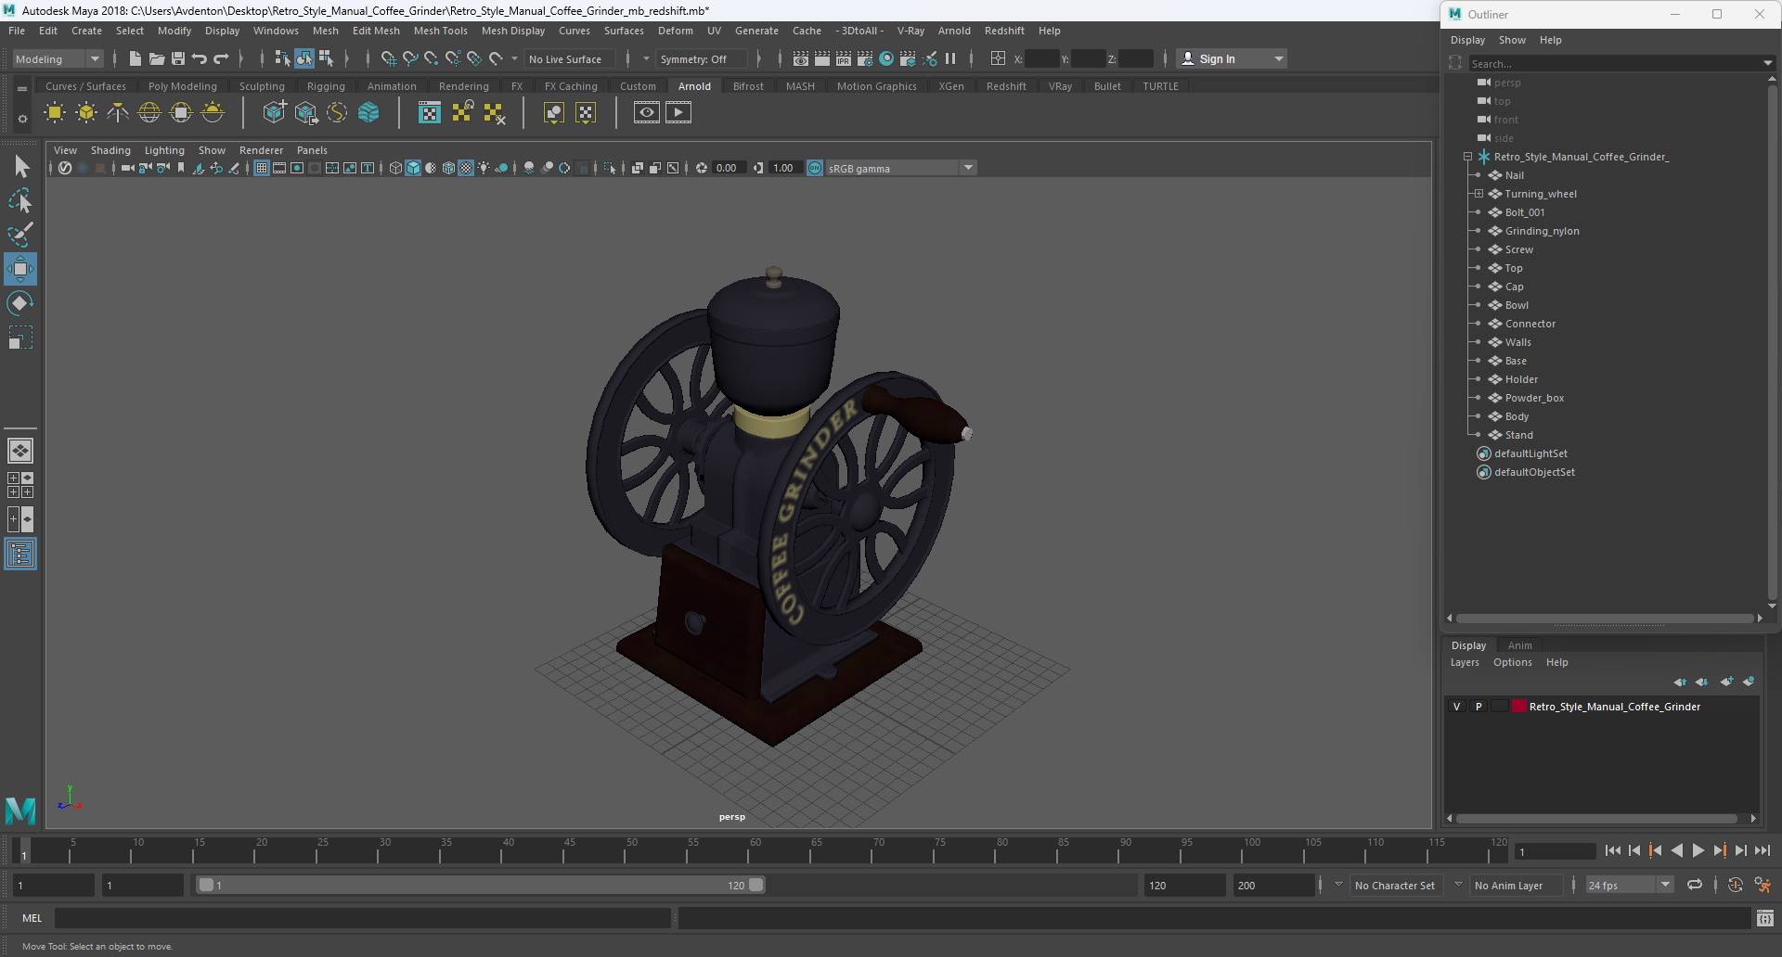Toggle color management ON button
Viewport: 1782px width, 957px height.
[x=815, y=168]
